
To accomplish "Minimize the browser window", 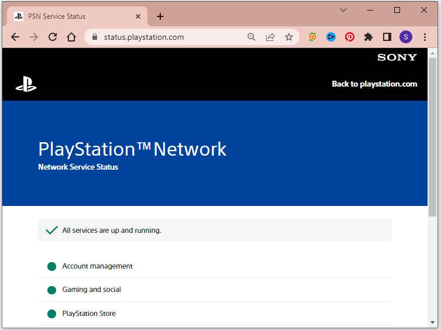I will 370,10.
